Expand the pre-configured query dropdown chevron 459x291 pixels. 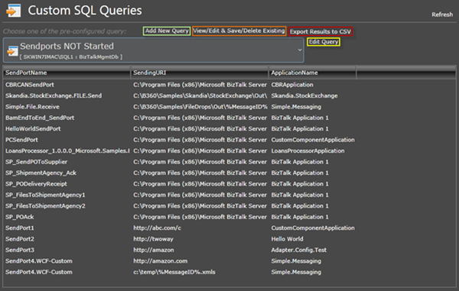pos(300,50)
